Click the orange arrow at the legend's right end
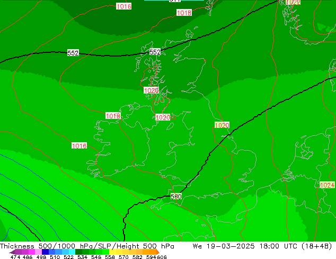This screenshot has height=259, width=336. click(x=158, y=252)
